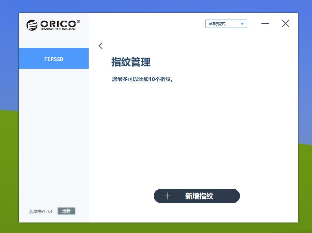Close the ORICO application window
Image resolution: width=312 pixels, height=233 pixels.
285,23
